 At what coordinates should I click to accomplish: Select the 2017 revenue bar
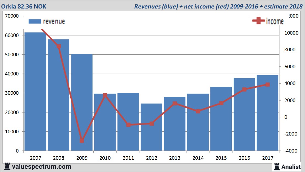point(267,113)
